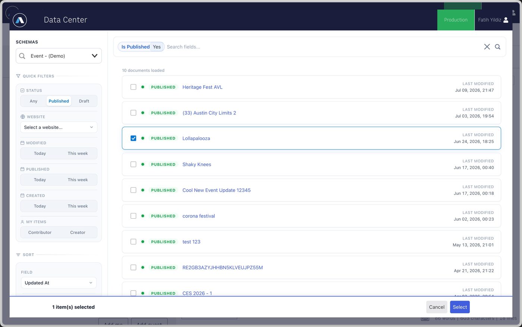
Task: Check the Heritage Fest AVL checkbox
Action: point(133,87)
